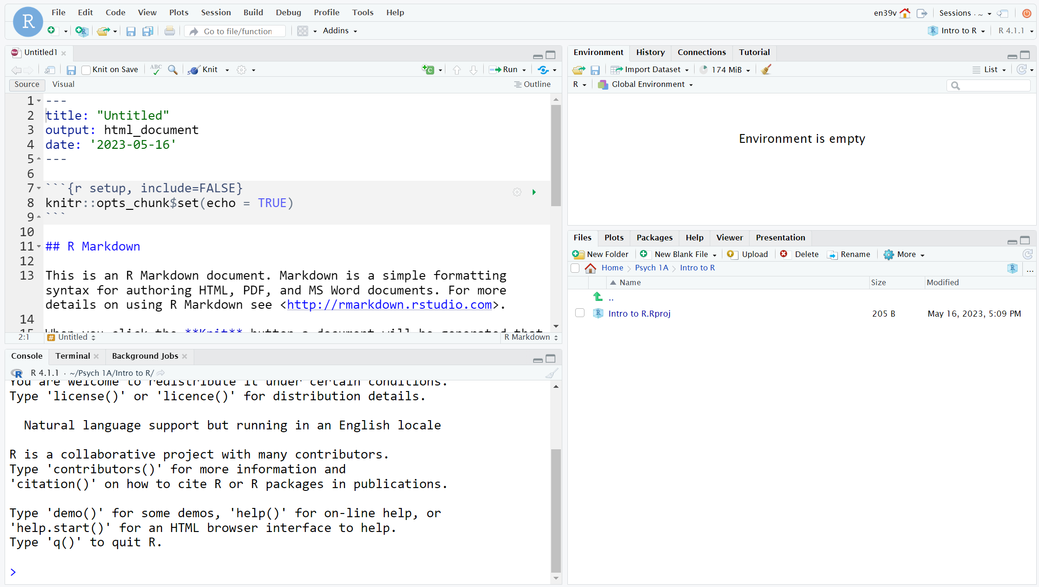The image size is (1039, 587).
Task: Go to previous section up arrow
Action: (x=457, y=70)
